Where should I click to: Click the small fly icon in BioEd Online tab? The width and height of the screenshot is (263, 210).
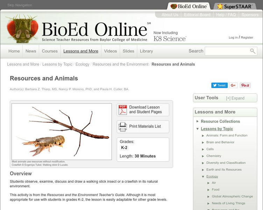click(x=174, y=6)
